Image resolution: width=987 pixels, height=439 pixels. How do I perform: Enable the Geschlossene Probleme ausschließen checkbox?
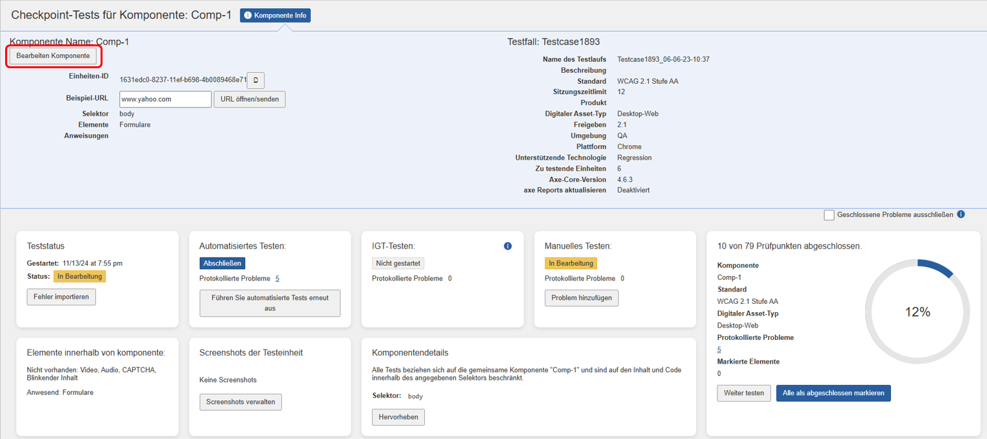(x=829, y=215)
